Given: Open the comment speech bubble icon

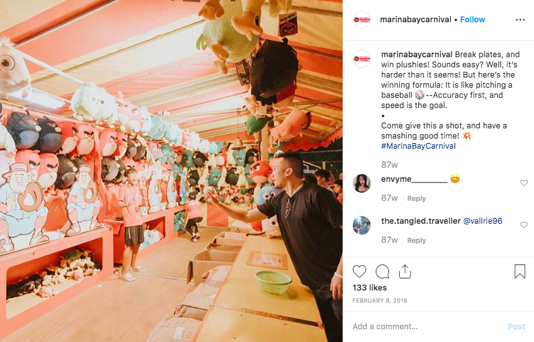Looking at the screenshot, I should pyautogui.click(x=382, y=271).
